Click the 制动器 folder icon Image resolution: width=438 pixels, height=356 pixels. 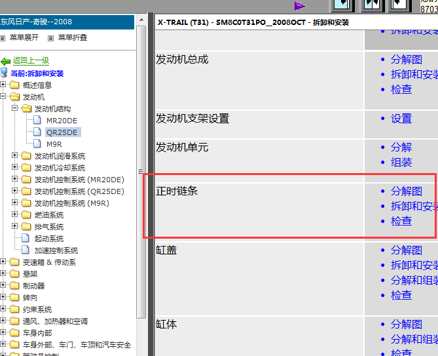click(x=14, y=286)
